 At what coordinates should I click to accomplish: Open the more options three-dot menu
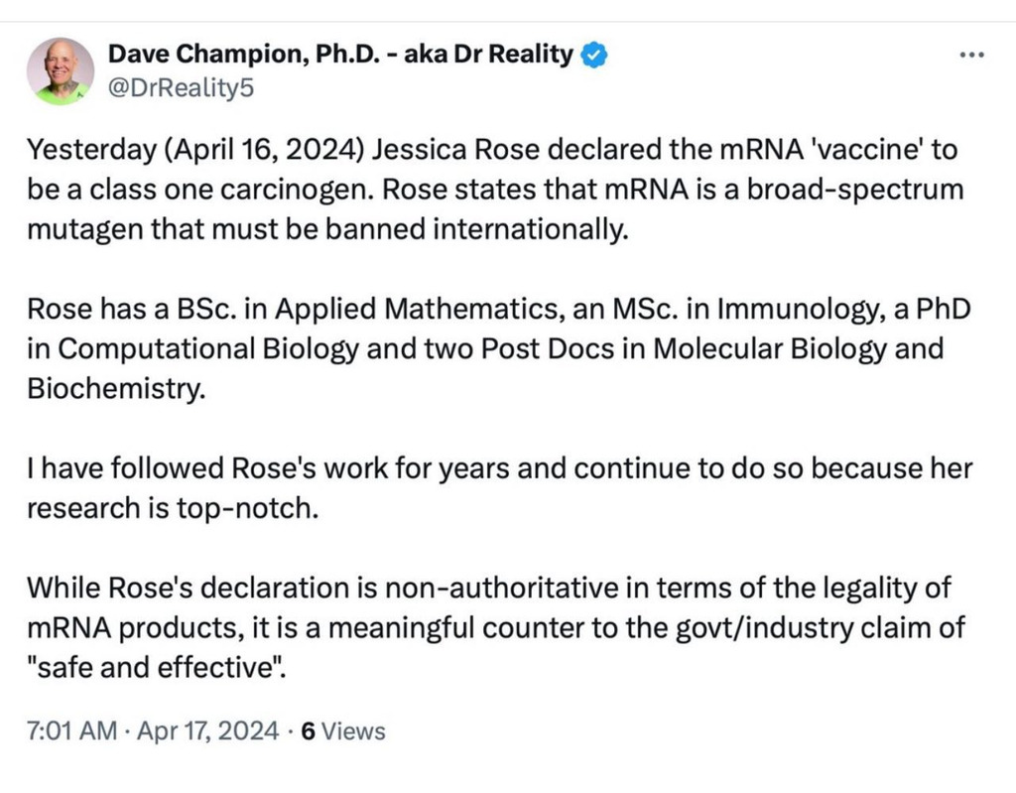969,56
